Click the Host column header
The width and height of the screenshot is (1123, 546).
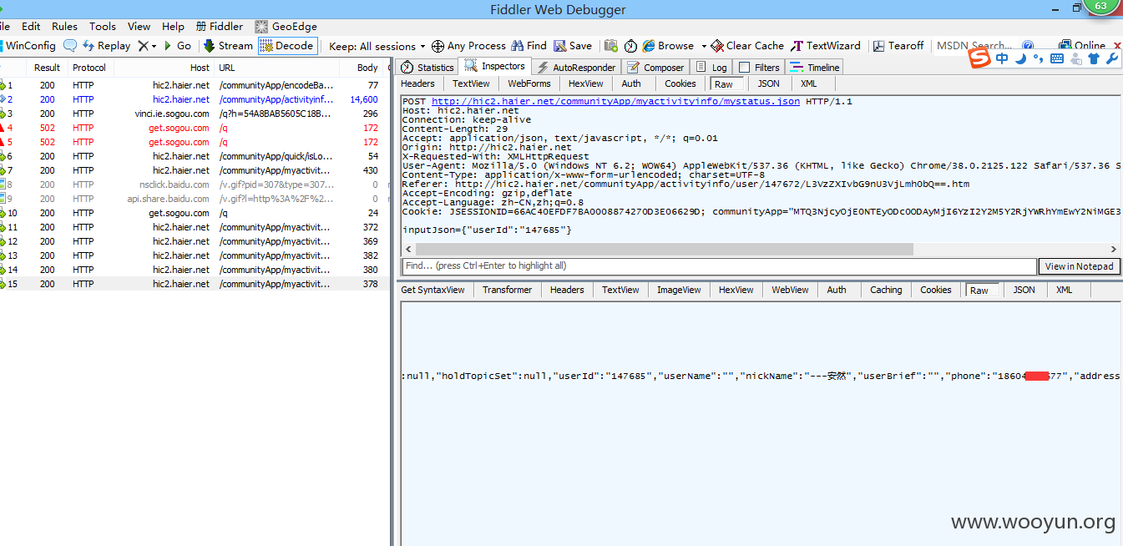click(x=163, y=68)
